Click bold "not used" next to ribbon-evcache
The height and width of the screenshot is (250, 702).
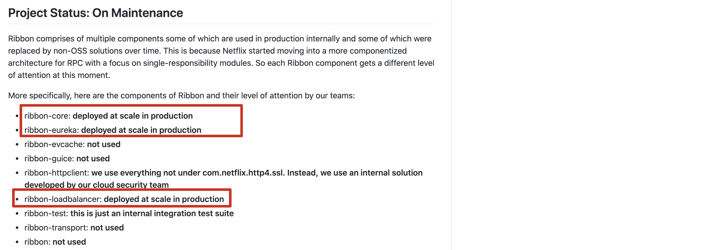[x=104, y=145]
